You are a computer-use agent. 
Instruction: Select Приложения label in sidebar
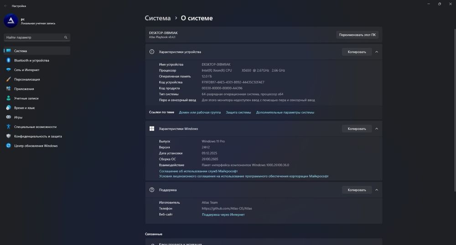coord(24,89)
